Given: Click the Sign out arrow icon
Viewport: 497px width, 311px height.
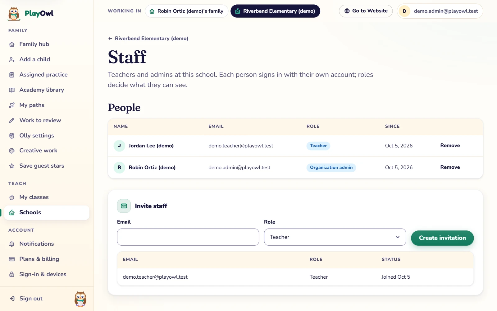Looking at the screenshot, I should (x=12, y=299).
